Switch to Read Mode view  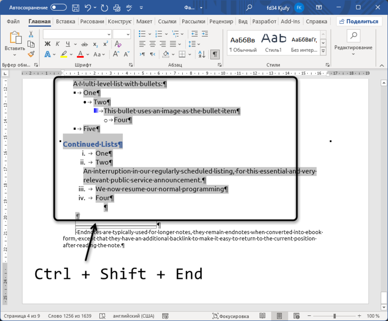263,316
